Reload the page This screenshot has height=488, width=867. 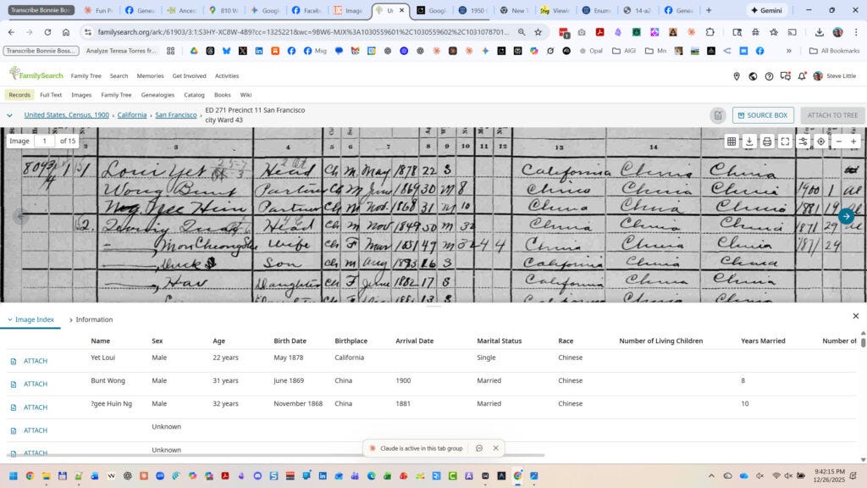(x=47, y=32)
